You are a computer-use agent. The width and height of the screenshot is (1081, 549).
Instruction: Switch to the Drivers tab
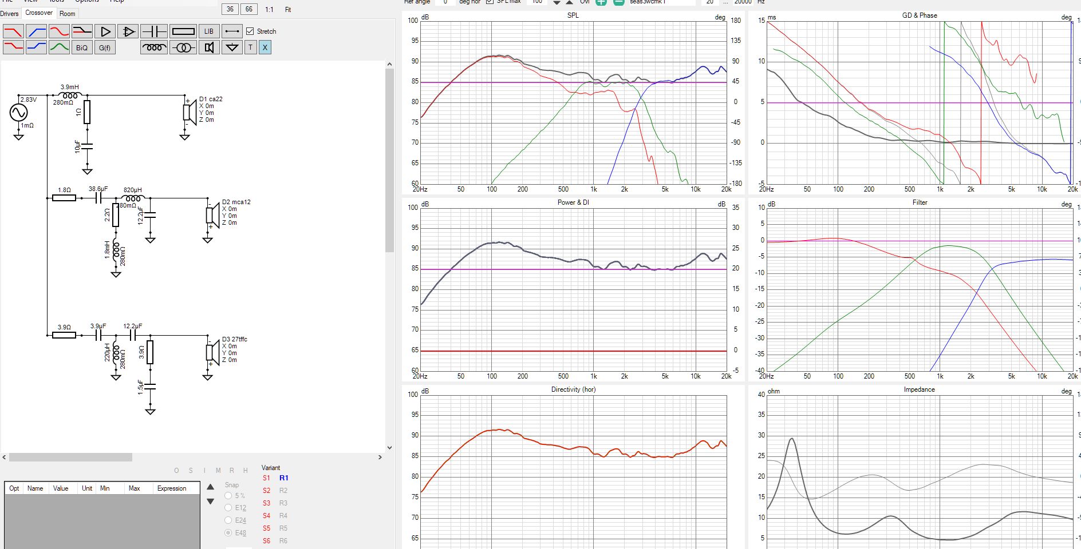[9, 13]
